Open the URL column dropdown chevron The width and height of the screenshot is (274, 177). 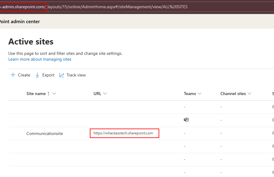105,94
